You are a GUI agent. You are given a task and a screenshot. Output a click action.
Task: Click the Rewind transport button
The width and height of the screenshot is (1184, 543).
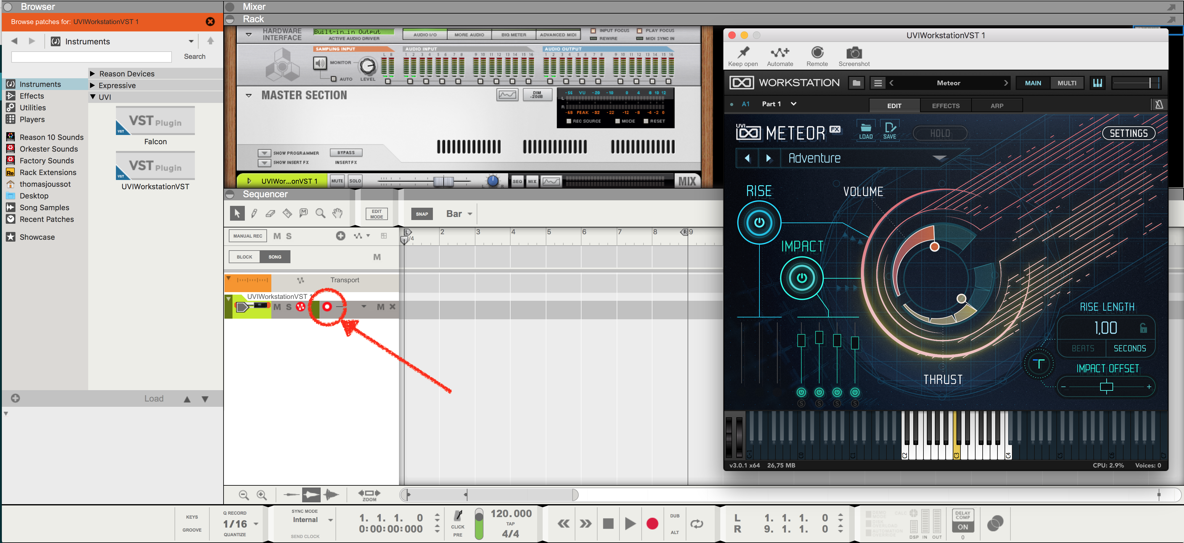tap(564, 524)
